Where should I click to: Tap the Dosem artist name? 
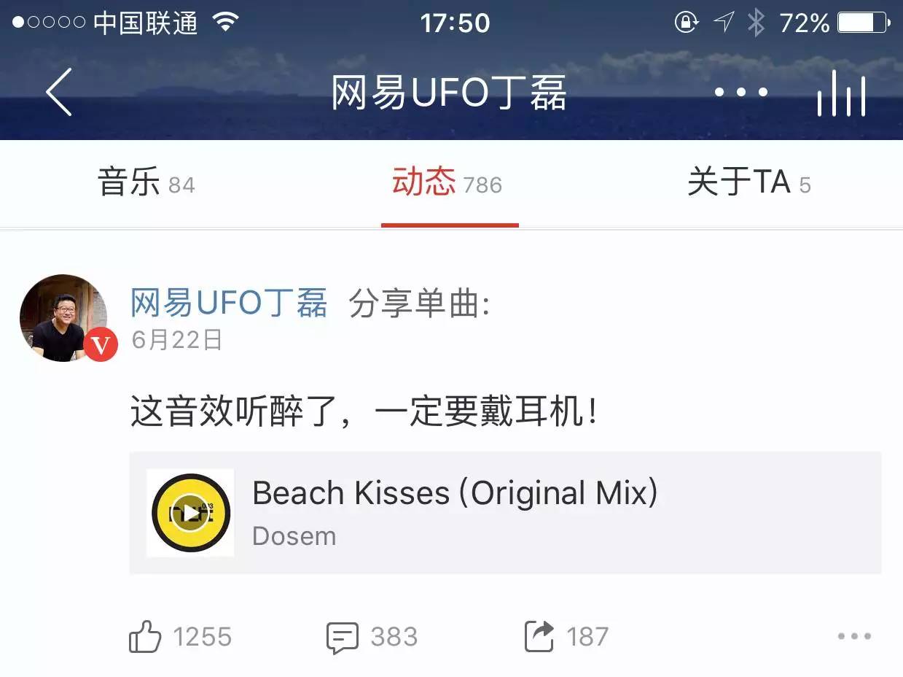tap(294, 536)
